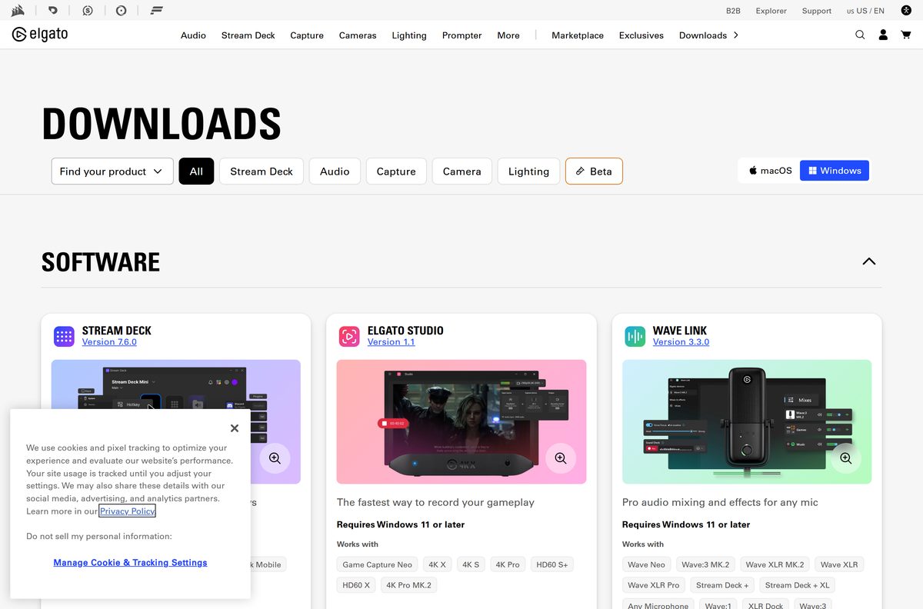Open Cameras in main navigation

coord(358,35)
